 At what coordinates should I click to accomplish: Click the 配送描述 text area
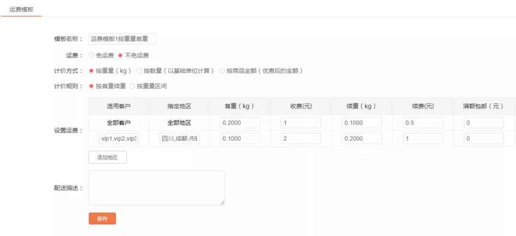tap(156, 188)
